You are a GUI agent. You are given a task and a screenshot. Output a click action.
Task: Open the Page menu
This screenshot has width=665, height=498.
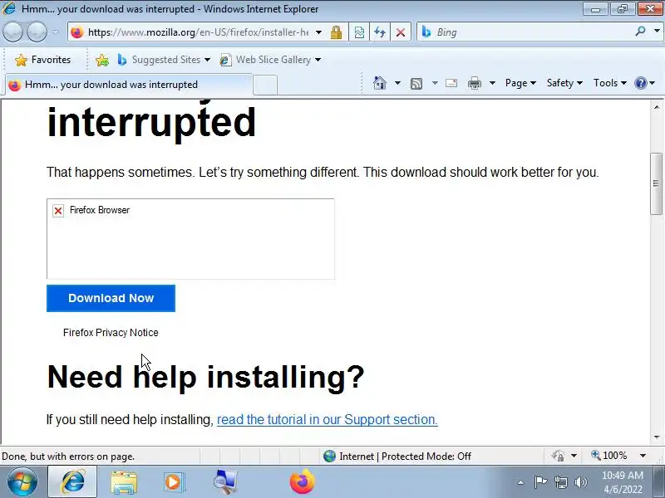[520, 83]
